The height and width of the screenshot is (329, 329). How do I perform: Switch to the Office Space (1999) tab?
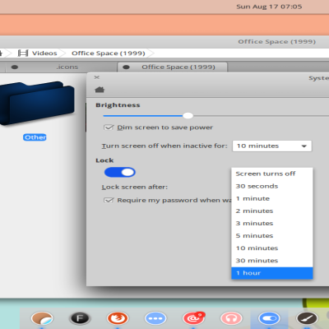click(x=173, y=67)
